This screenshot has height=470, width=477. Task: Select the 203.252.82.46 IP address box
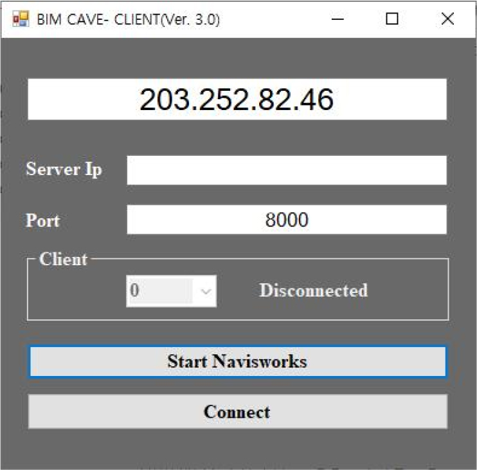click(x=237, y=100)
